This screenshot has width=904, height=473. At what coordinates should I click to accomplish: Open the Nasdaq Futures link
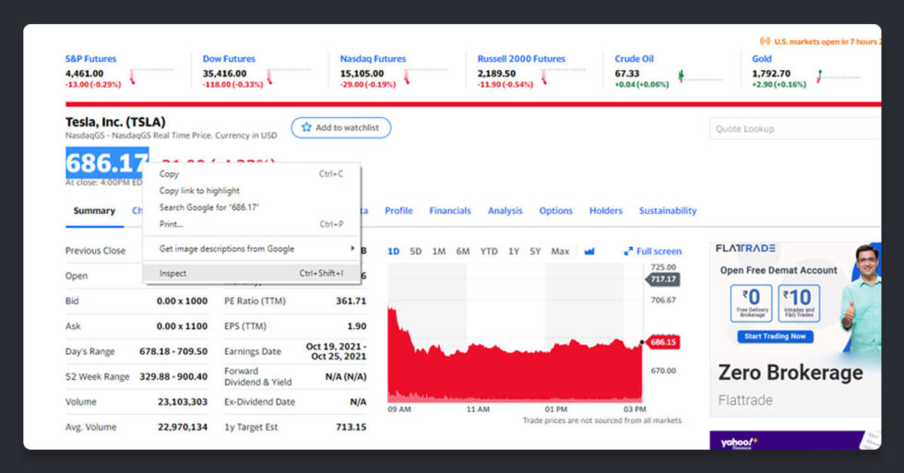[x=373, y=59]
